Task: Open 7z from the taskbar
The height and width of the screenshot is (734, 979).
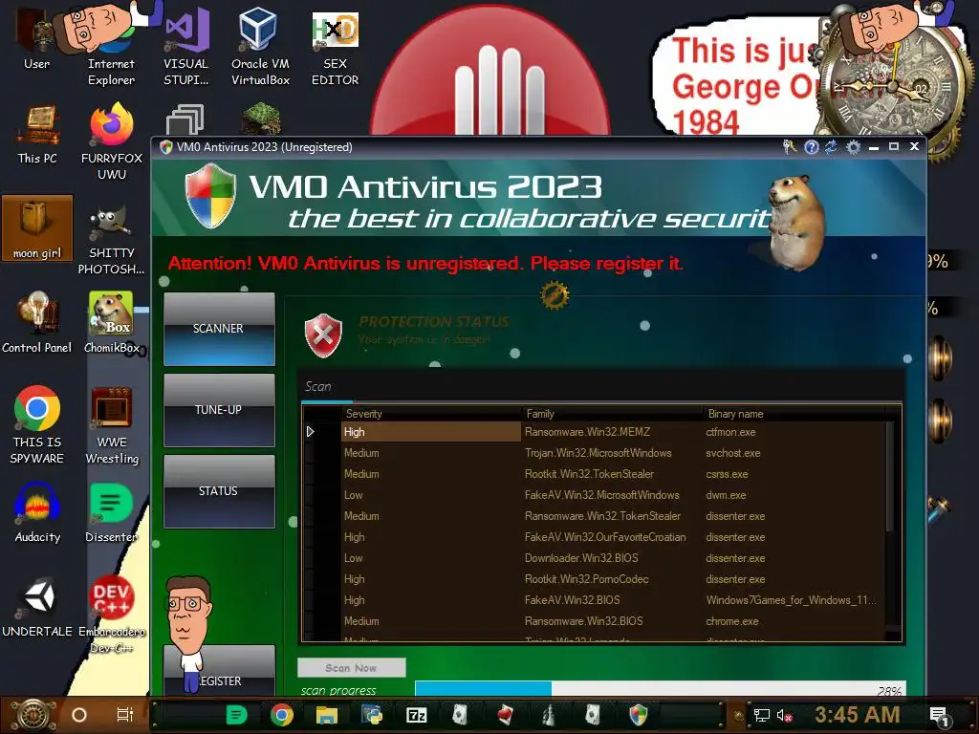Action: pos(417,715)
